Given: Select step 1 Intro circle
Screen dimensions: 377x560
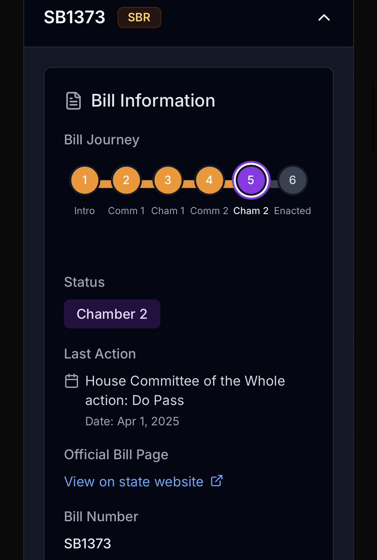Looking at the screenshot, I should coord(85,180).
